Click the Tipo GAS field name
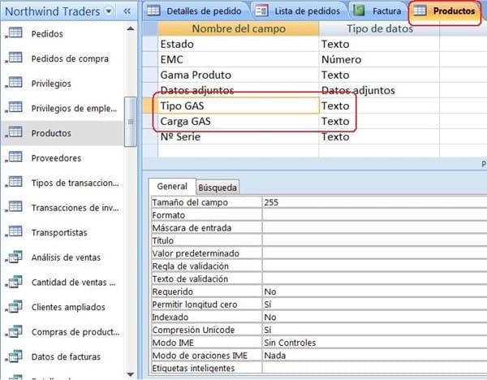The image size is (487, 380). click(238, 106)
